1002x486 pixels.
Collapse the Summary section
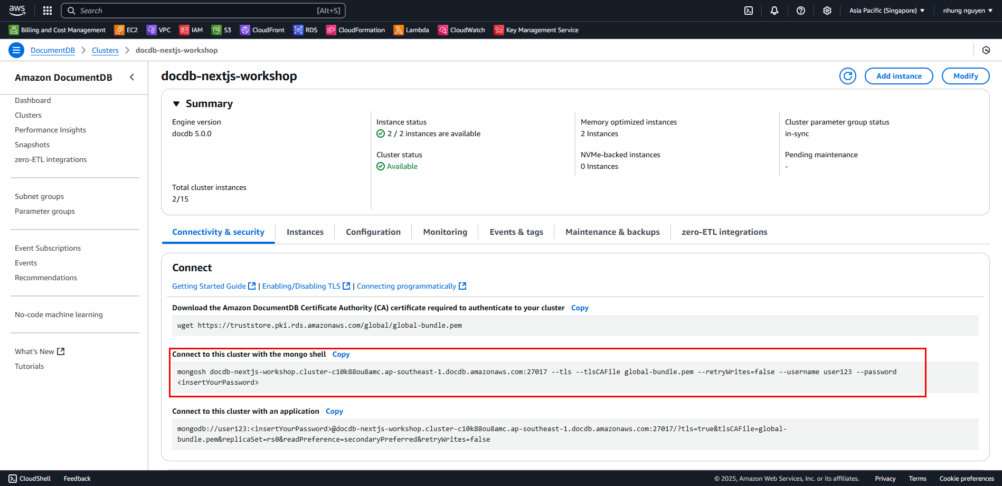coord(176,104)
